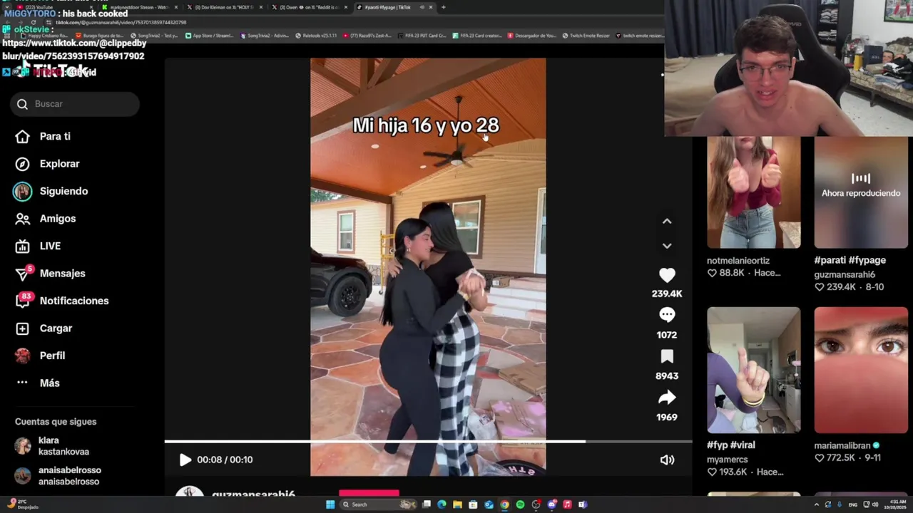Launch Microsoft Edge from taskbar
913x513 pixels.
tap(442, 504)
